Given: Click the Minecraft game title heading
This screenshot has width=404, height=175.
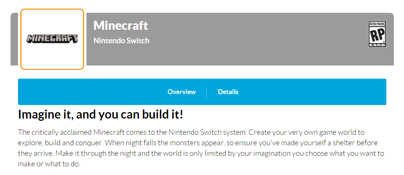Looking at the screenshot, I should coord(121,26).
